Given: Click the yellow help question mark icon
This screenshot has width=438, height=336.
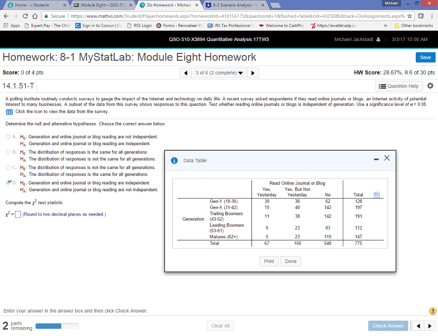Looking at the screenshot, I should (x=432, y=311).
